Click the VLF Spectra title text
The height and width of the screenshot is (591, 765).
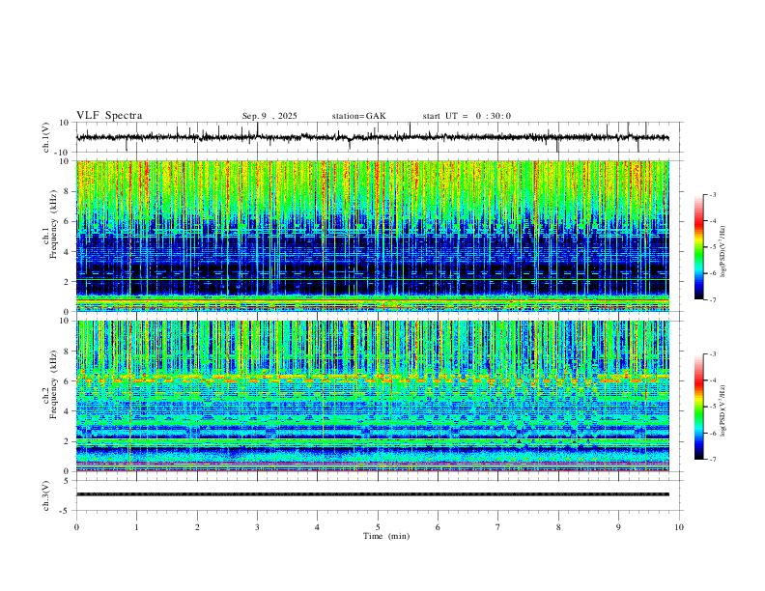109,116
